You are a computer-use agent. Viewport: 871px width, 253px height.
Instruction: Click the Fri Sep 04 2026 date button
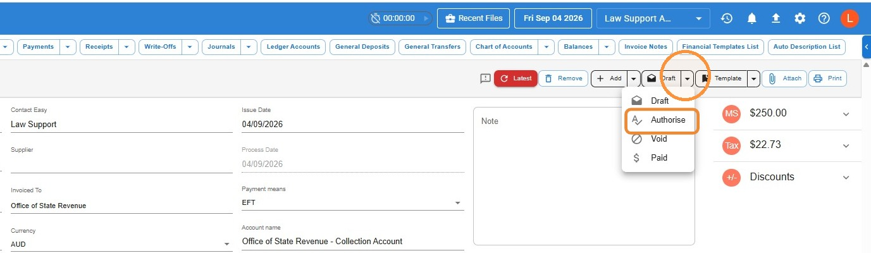553,18
